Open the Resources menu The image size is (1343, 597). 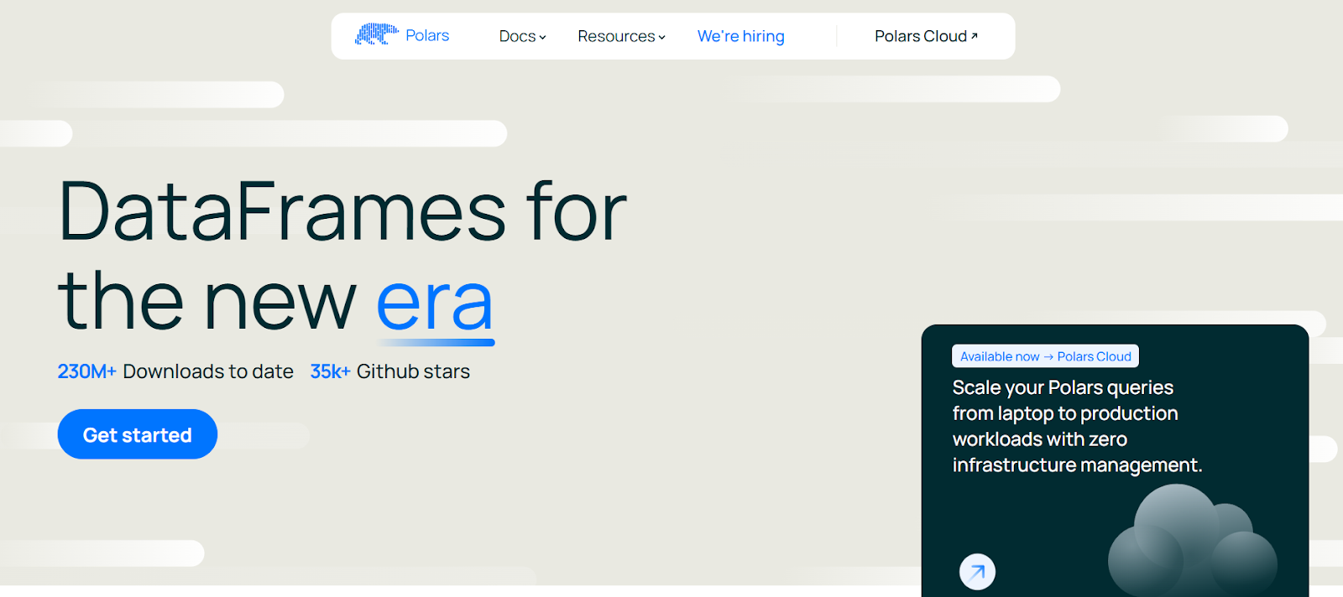616,37
